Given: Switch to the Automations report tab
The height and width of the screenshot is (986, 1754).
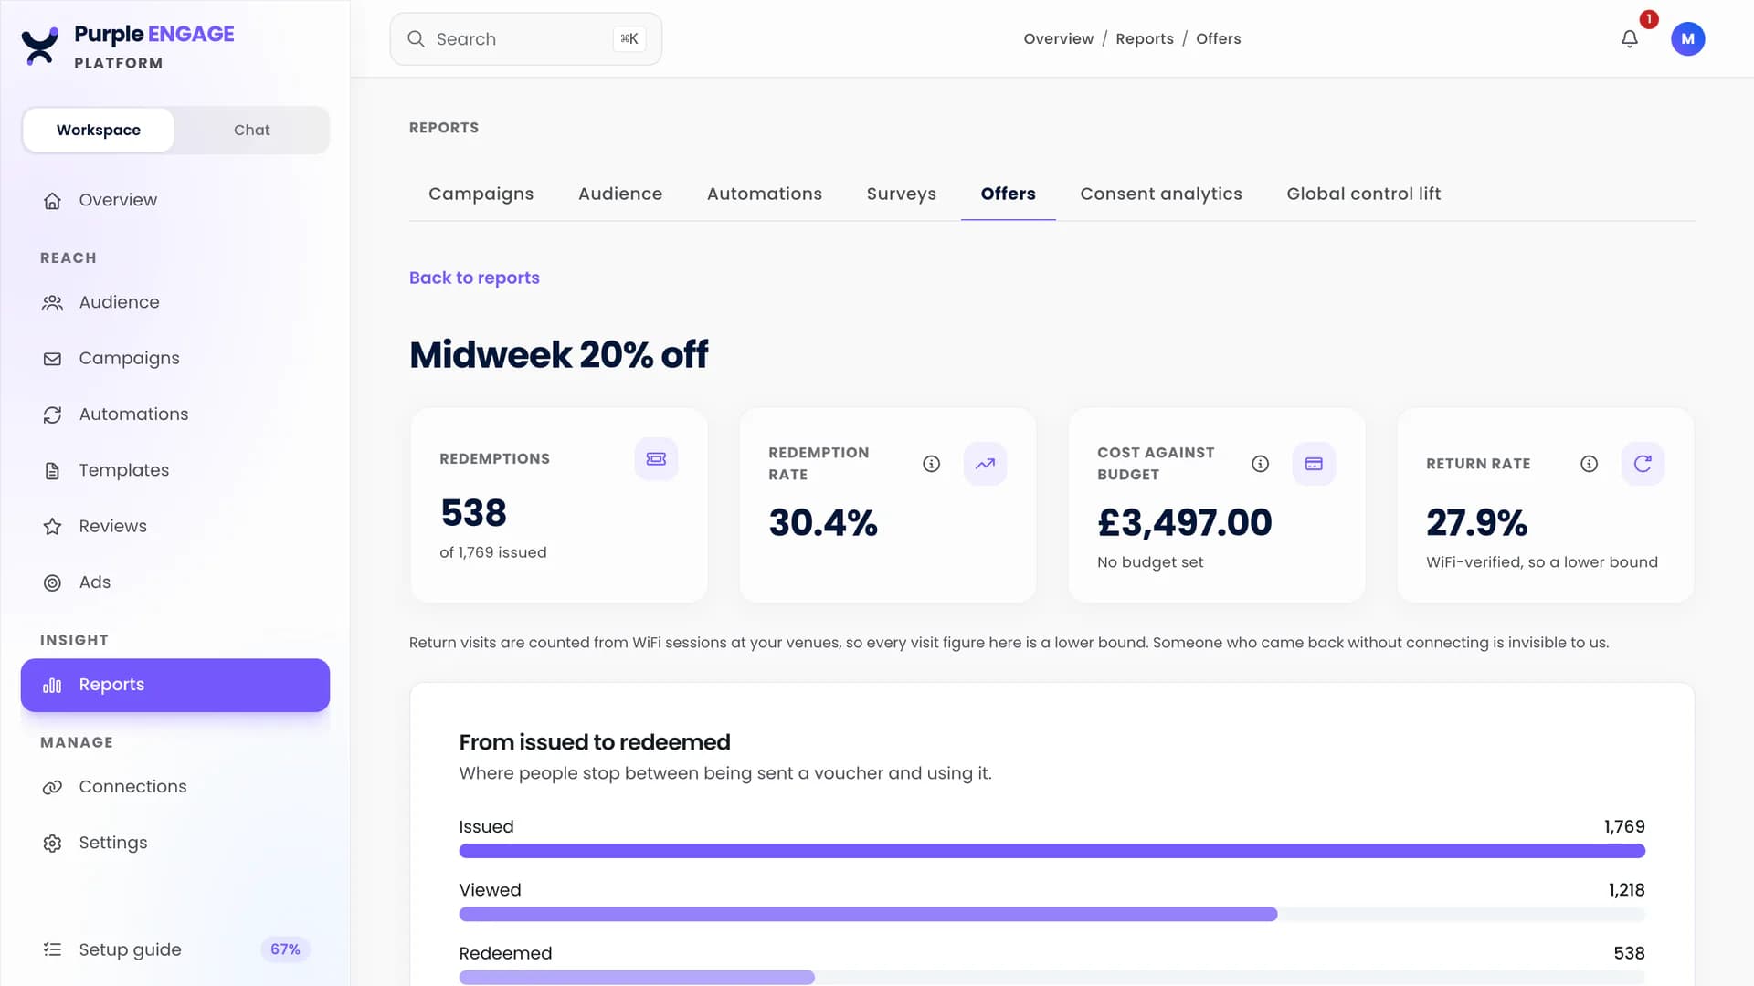Looking at the screenshot, I should pyautogui.click(x=765, y=194).
